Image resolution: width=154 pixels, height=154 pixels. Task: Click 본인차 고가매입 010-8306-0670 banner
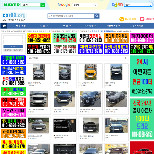click(x=116, y=38)
